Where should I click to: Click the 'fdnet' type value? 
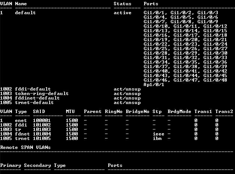22,134
